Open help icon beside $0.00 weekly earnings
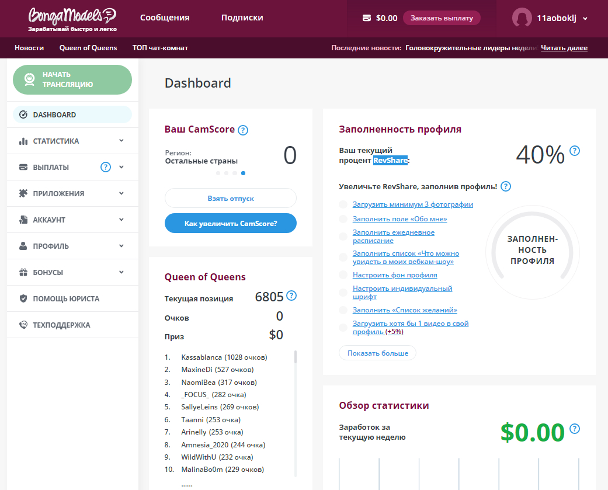Viewport: 608px width, 490px height. (x=575, y=429)
